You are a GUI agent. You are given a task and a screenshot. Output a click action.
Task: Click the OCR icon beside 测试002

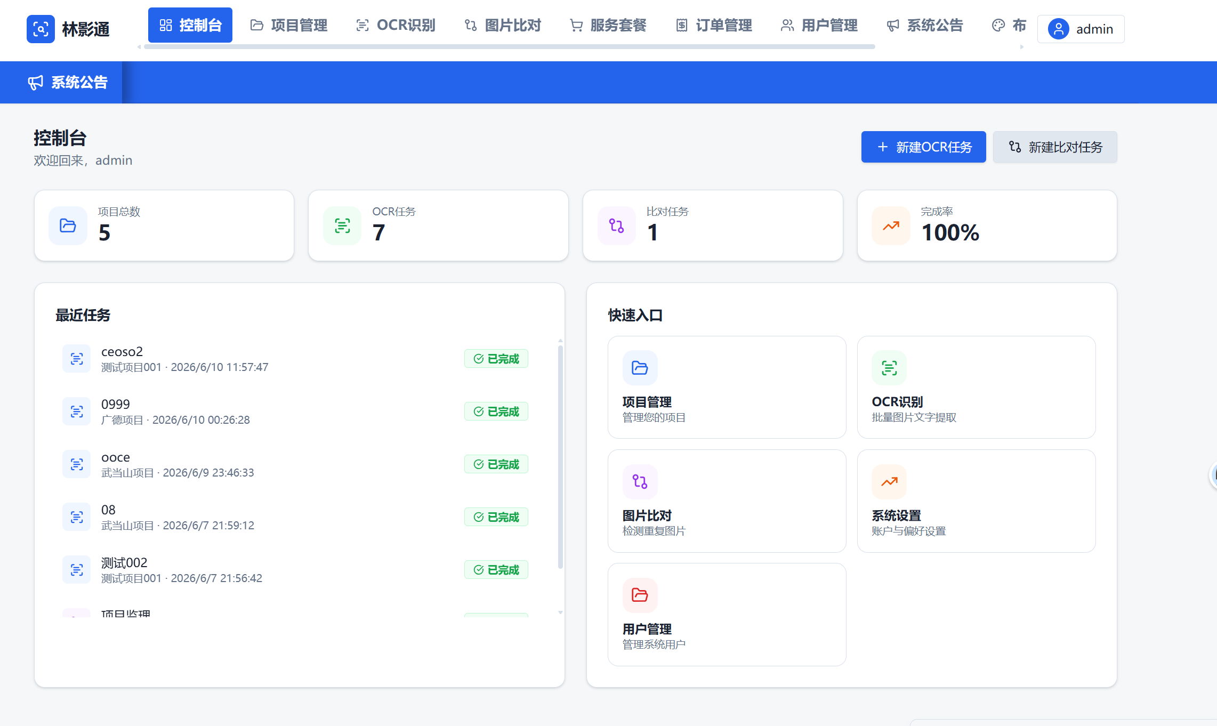(x=77, y=570)
